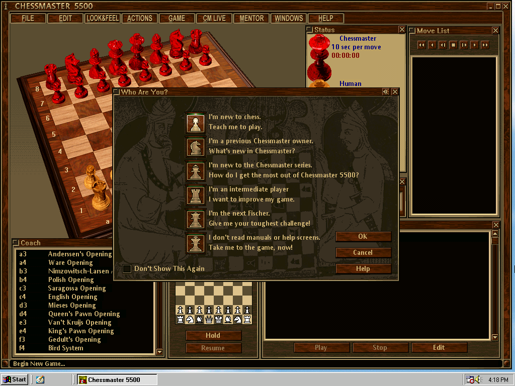Choose the knight icon for previous Chessmaster owner
The image size is (515, 386).
pos(196,147)
